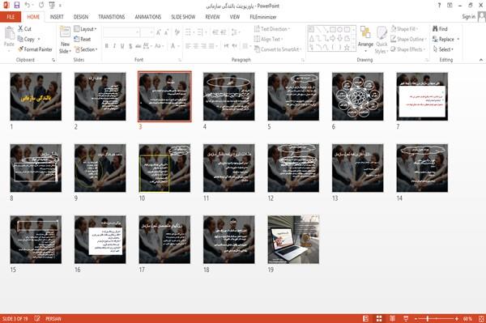486x323 pixels.
Task: Switch to the SLIDE SHOW tab
Action: click(x=183, y=17)
